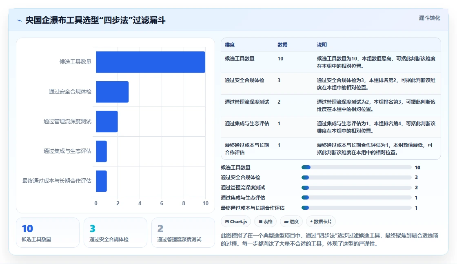Click the 维度 column header
The height and width of the screenshot is (264, 457).
(230, 45)
